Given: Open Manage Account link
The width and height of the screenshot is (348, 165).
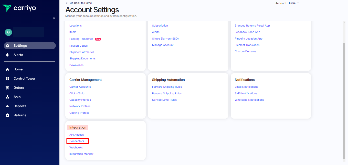Looking at the screenshot, I should [x=163, y=45].
